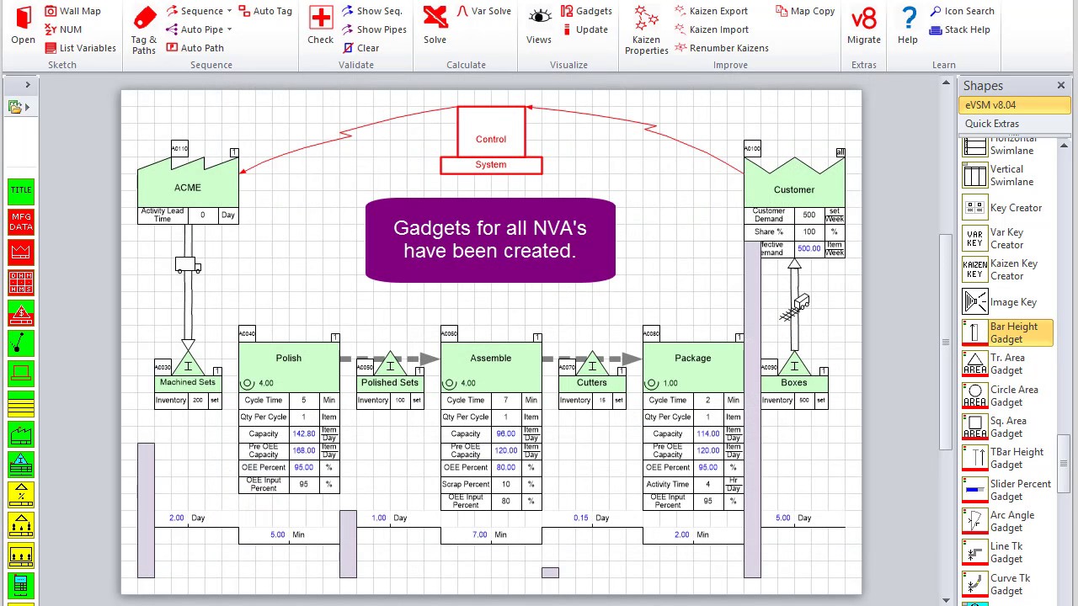This screenshot has height=606, width=1078.
Task: Close the Shapes panel
Action: [x=1061, y=86]
